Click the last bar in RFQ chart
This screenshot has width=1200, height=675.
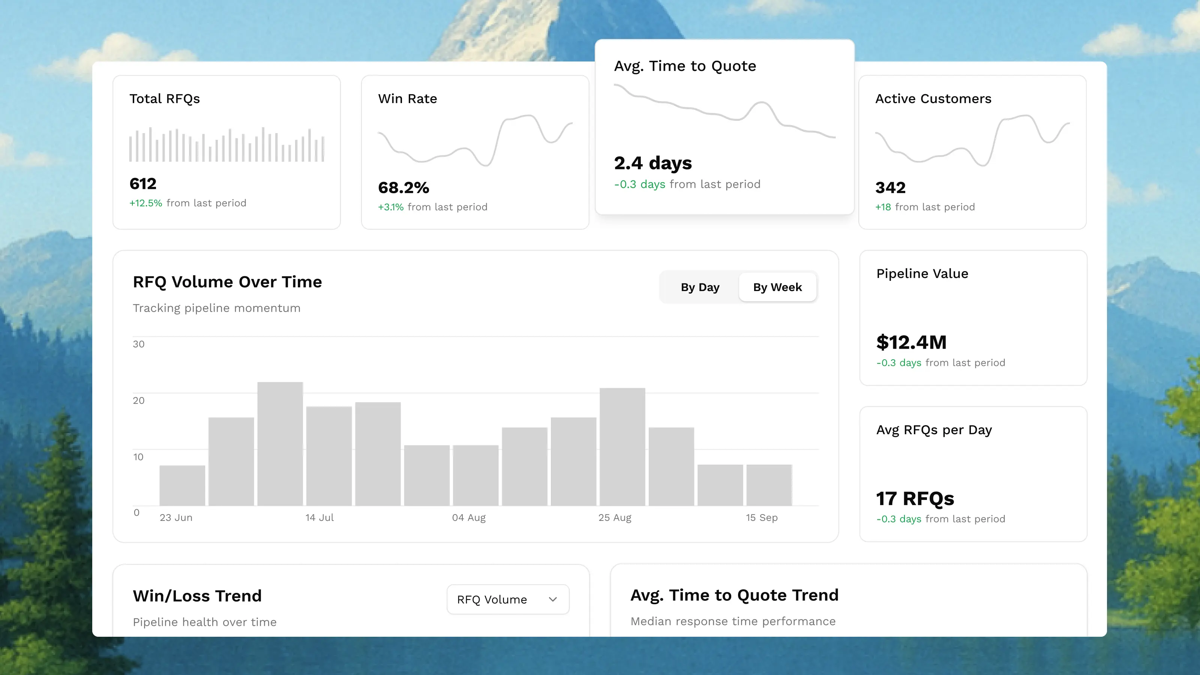(769, 484)
